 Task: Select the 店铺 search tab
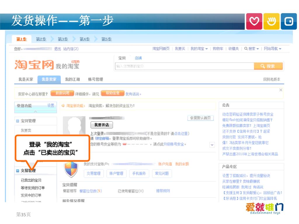click(x=138, y=58)
